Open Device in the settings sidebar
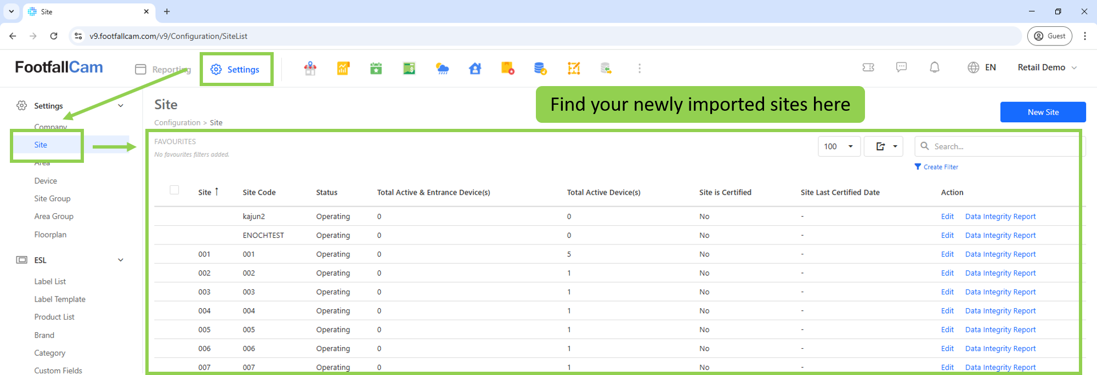 click(46, 181)
